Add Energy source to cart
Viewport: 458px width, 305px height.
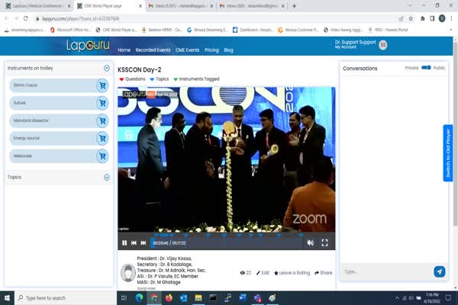pyautogui.click(x=102, y=138)
